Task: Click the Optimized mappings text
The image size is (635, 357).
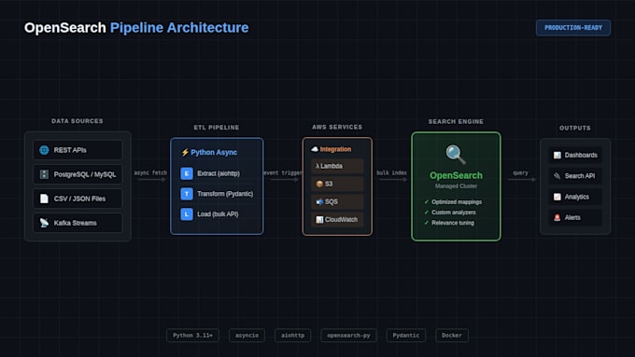Action: coord(457,201)
